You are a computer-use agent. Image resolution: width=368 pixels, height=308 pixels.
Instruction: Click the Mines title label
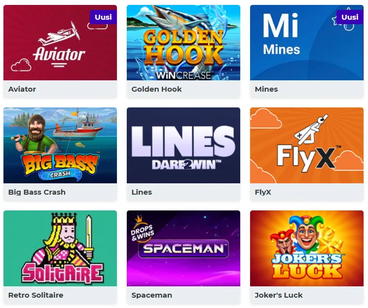[x=266, y=89]
